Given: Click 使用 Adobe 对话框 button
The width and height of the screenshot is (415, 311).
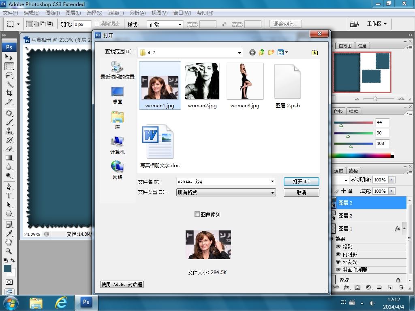Looking at the screenshot, I should coord(122,284).
